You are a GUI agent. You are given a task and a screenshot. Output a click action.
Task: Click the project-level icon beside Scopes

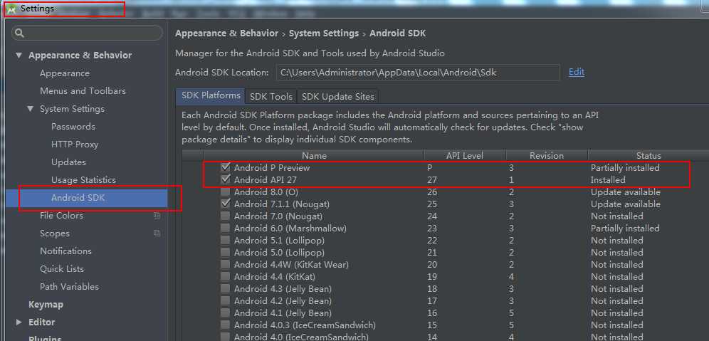click(157, 234)
